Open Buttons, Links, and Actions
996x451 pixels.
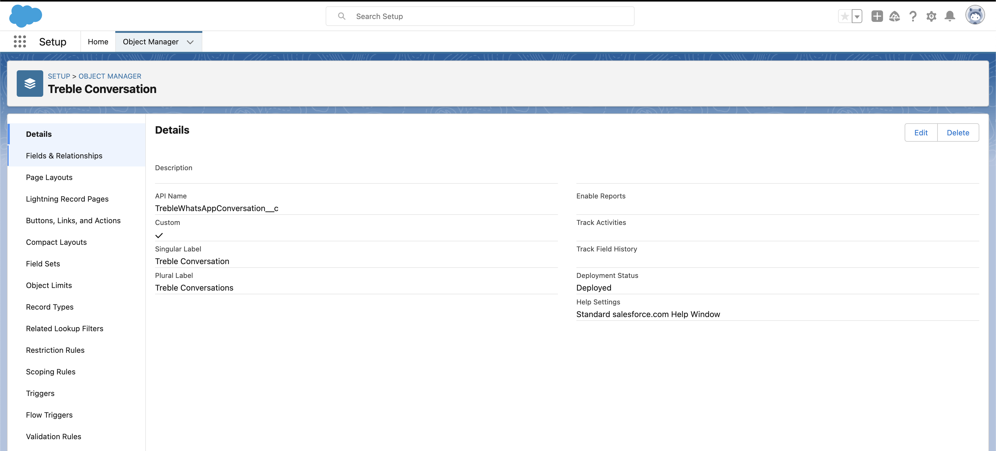(x=77, y=221)
